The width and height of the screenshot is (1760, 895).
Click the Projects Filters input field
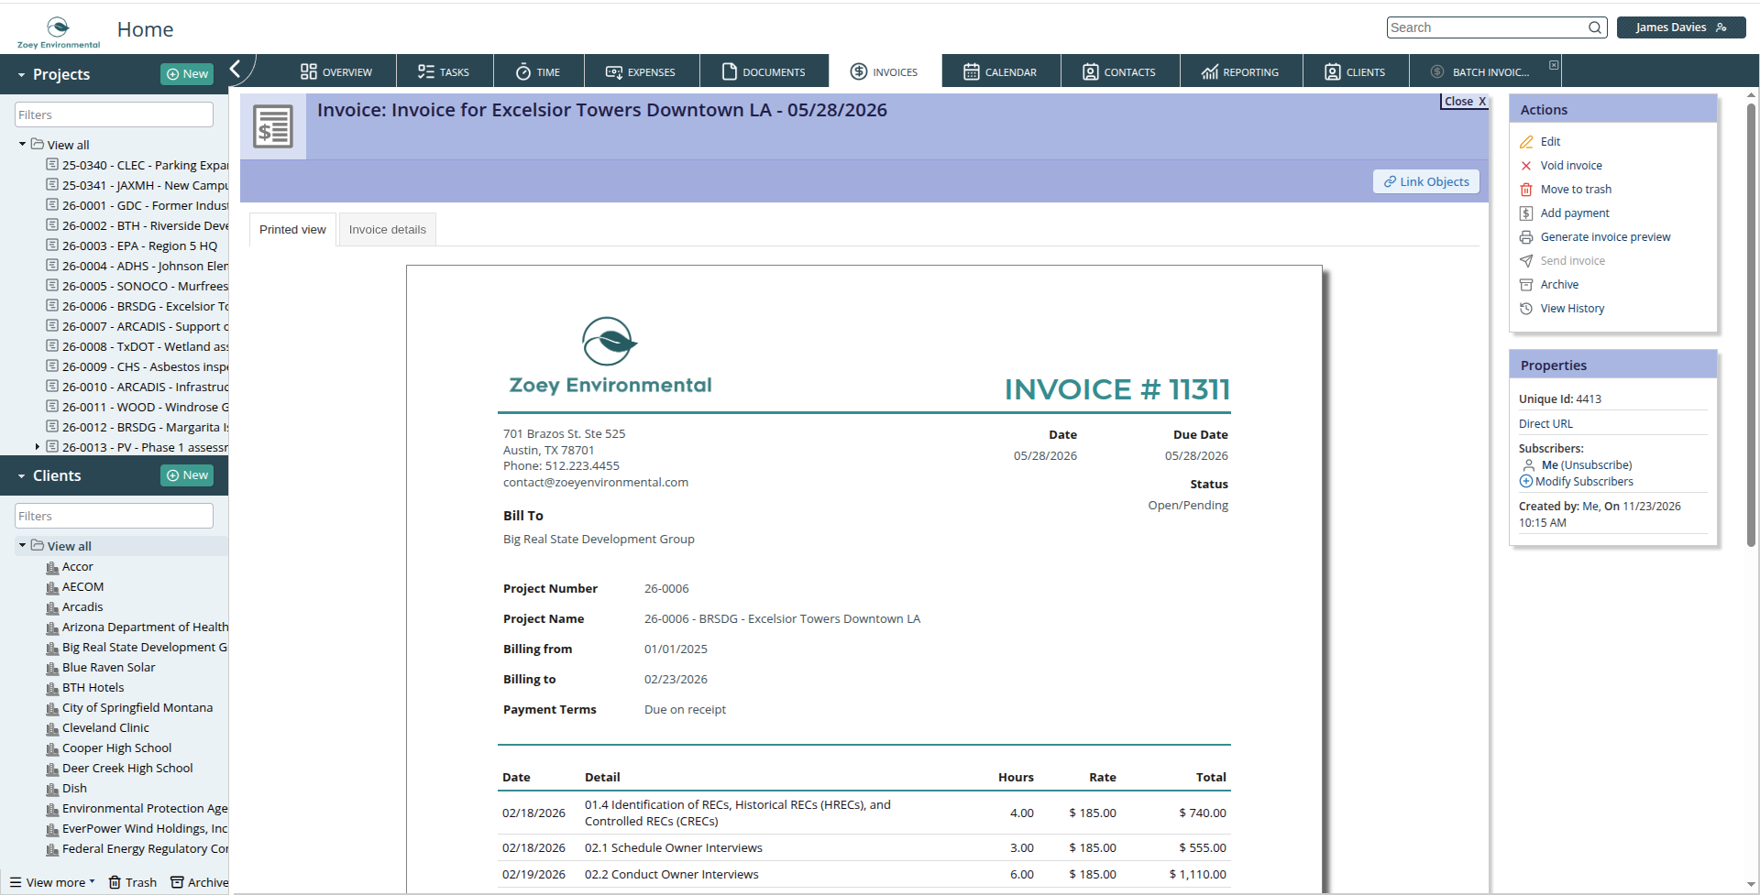[115, 115]
